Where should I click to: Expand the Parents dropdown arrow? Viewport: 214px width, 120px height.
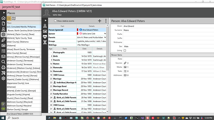[x=105, y=37]
